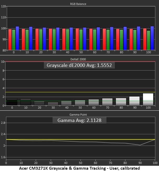Click the 4 label on DeltaE y-axis
The width and height of the screenshot is (159, 171).
tap(3, 88)
